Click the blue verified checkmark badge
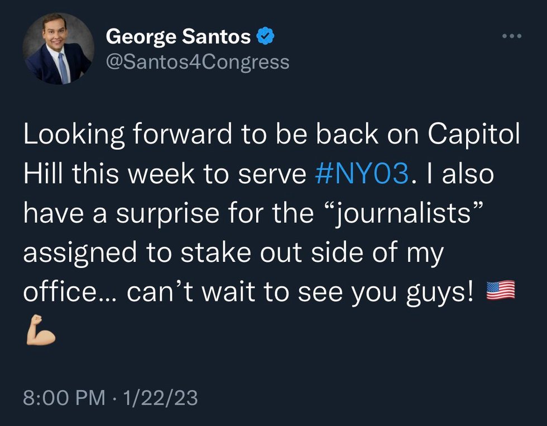547x426 pixels. 264,37
